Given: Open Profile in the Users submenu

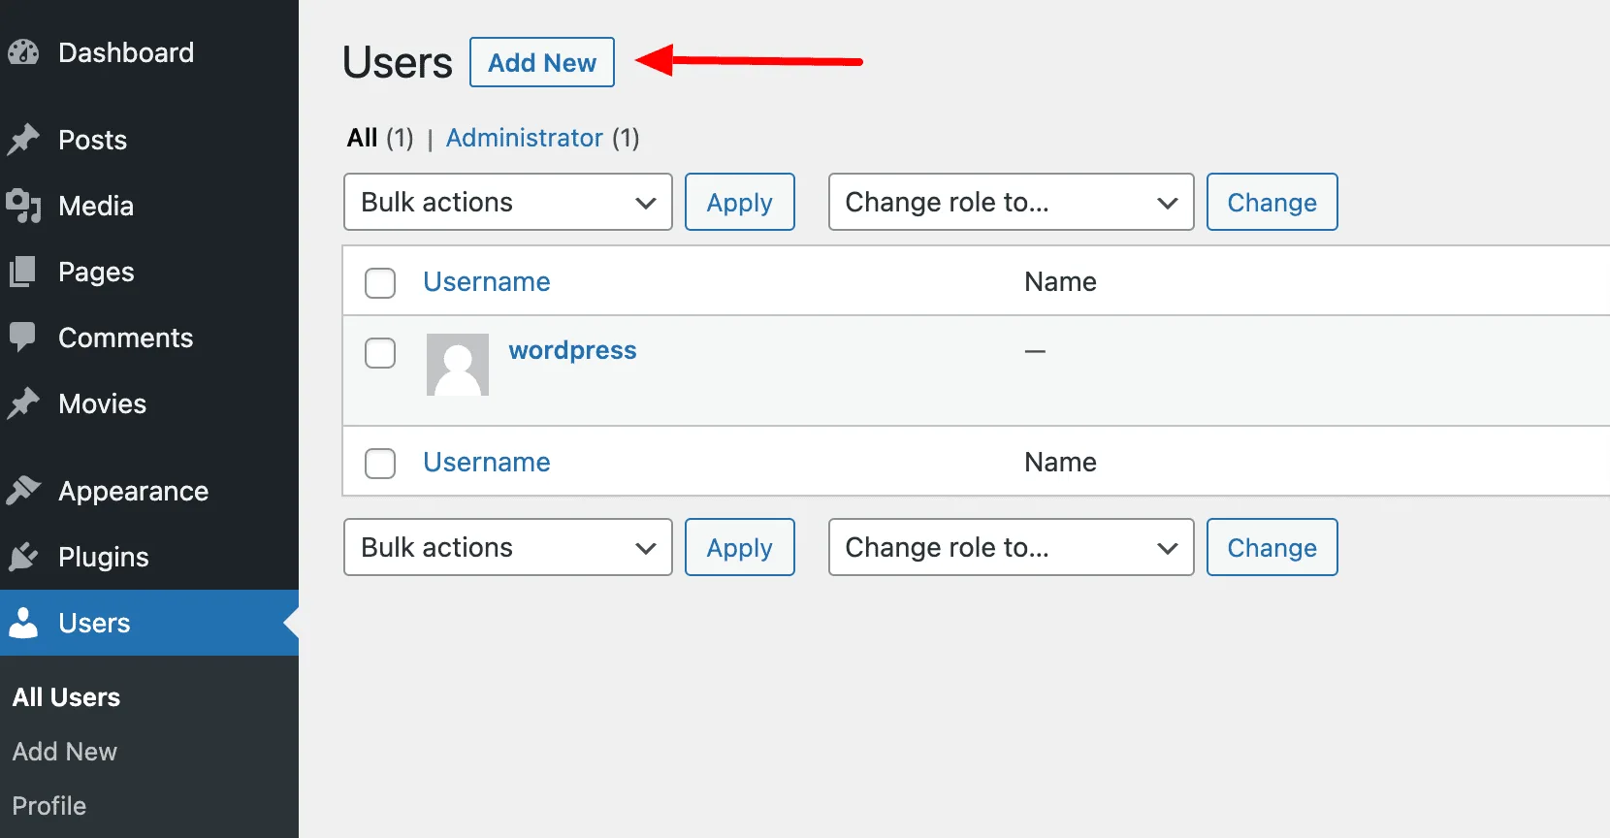Looking at the screenshot, I should [49, 806].
